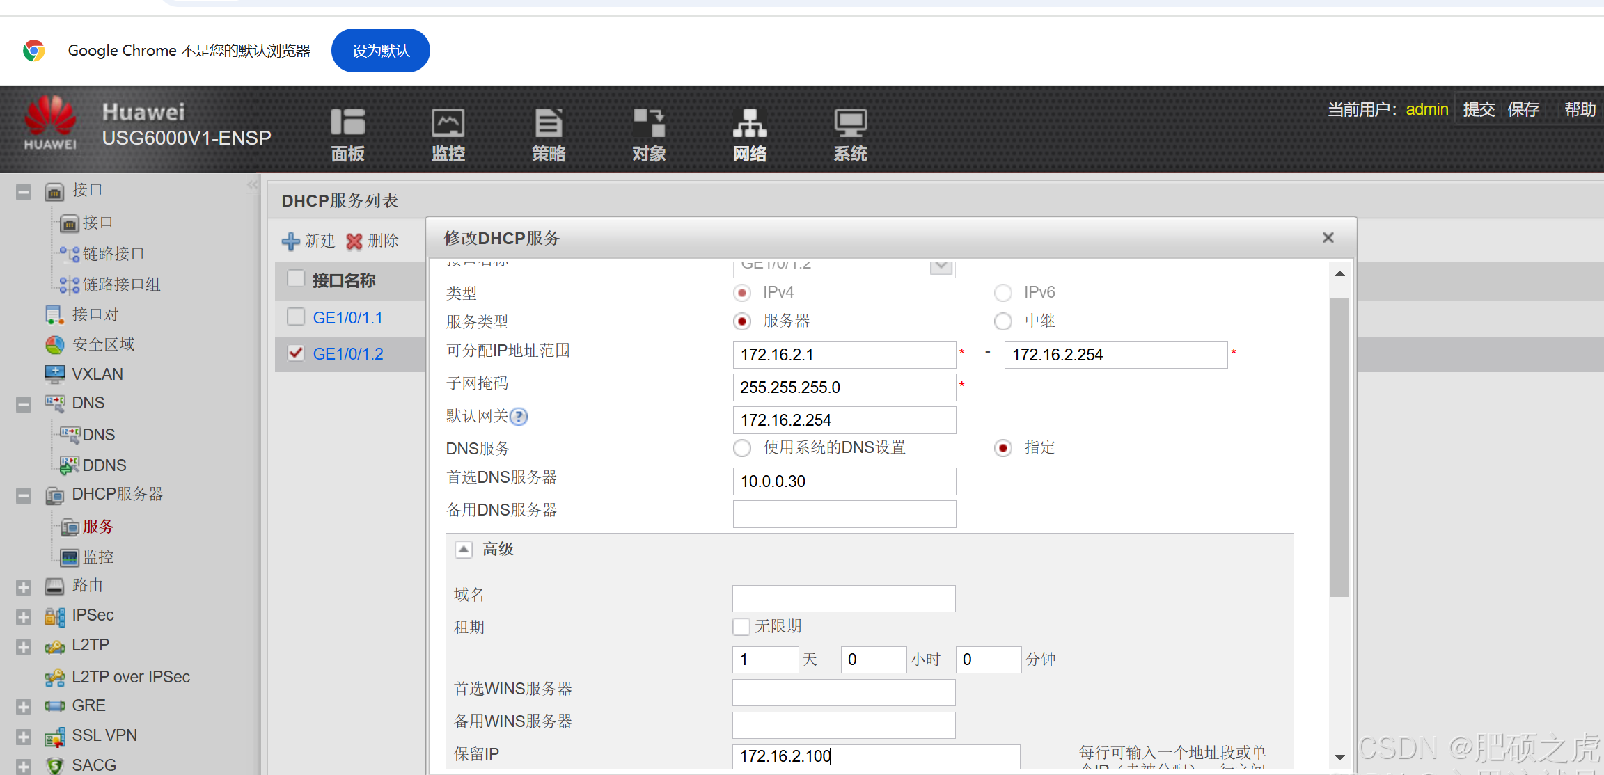Open the 策略 policy icon
Viewport: 1604px width, 775px height.
pos(549,123)
